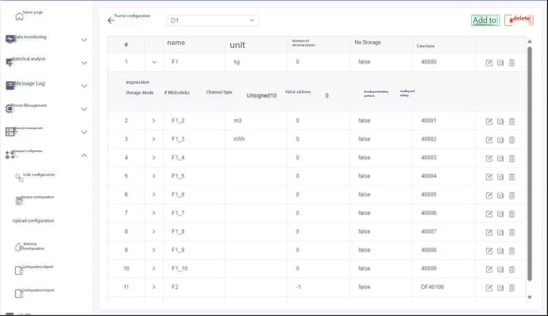Click the Add to button

pos(485,20)
